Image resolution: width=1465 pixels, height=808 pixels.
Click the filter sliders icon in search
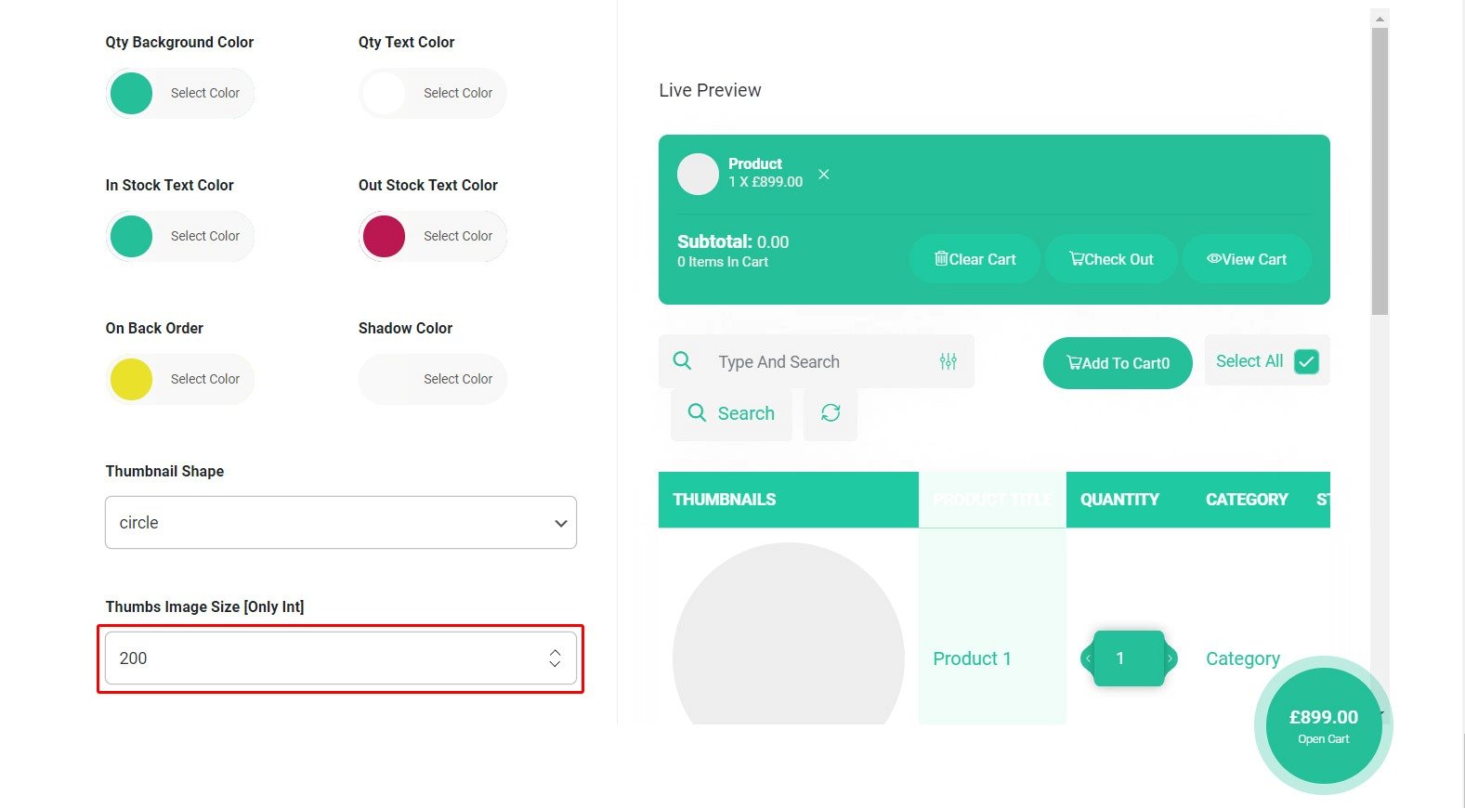pyautogui.click(x=948, y=361)
